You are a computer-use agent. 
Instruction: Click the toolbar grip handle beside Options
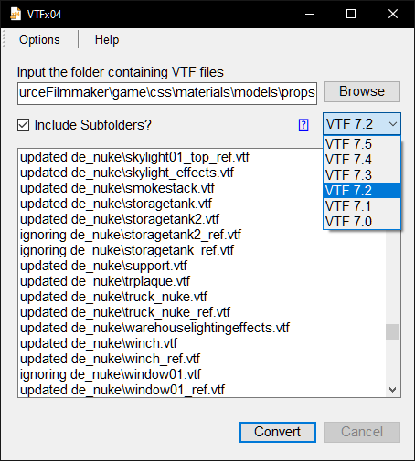[4, 39]
